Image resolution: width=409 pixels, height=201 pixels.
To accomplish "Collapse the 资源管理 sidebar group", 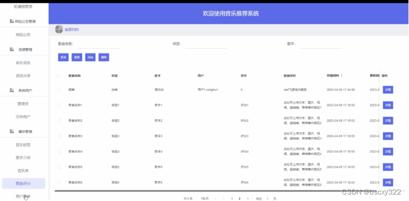I will pos(24,50).
